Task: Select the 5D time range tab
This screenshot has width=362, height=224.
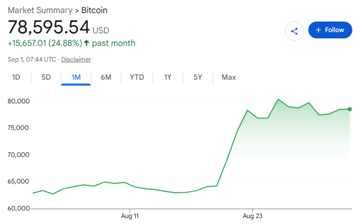Action: [46, 77]
